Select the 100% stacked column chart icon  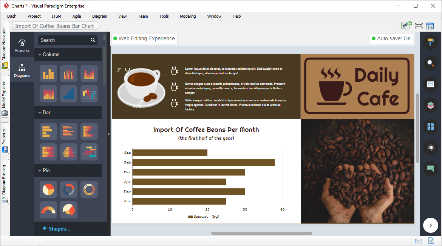[48, 94]
